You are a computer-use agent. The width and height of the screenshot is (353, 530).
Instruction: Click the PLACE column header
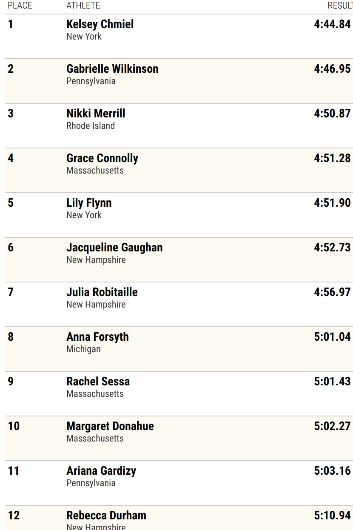click(x=20, y=6)
